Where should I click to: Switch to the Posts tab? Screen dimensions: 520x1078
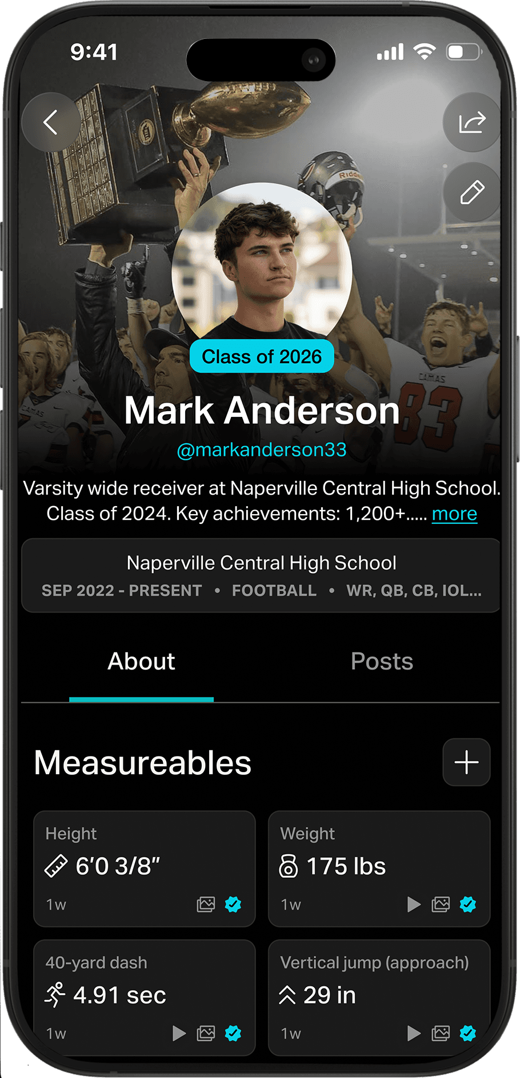click(382, 661)
